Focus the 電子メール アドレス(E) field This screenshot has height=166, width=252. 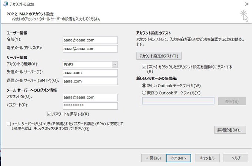pos(90,49)
